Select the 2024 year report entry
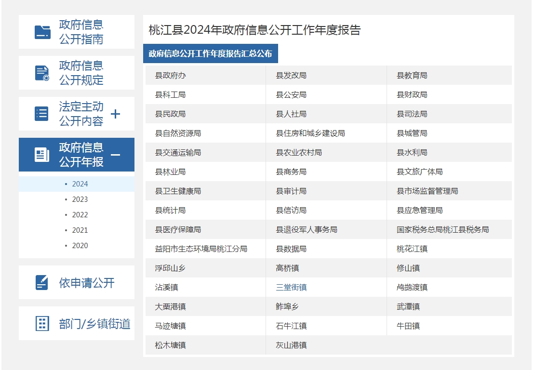The height and width of the screenshot is (370, 535). (x=80, y=184)
